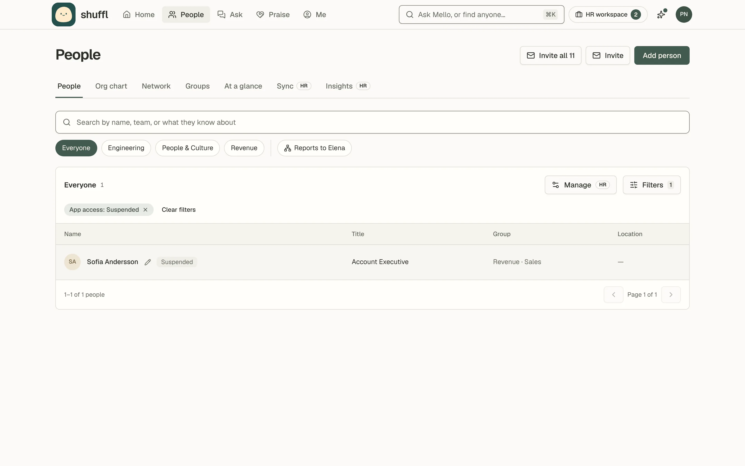This screenshot has width=745, height=466.
Task: Click the Add person button
Action: pos(661,55)
